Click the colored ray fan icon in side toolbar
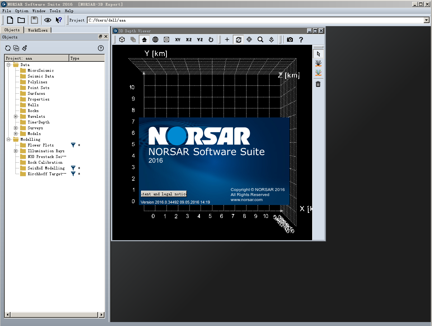 point(318,73)
